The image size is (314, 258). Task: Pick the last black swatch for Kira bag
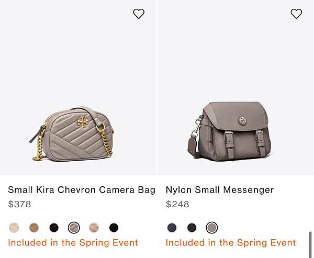pyautogui.click(x=114, y=228)
